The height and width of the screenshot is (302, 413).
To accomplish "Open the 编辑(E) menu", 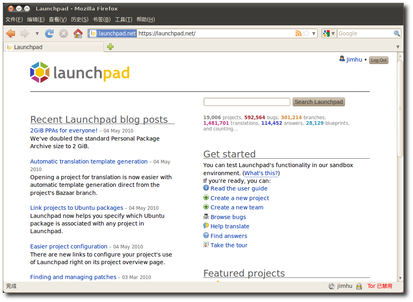I will coord(35,19).
